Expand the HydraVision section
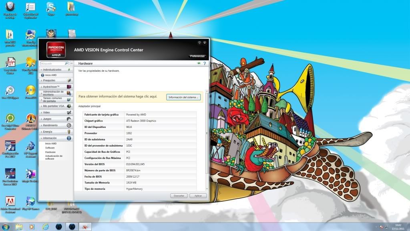Viewport: 410px width, 231px height. 42,87
